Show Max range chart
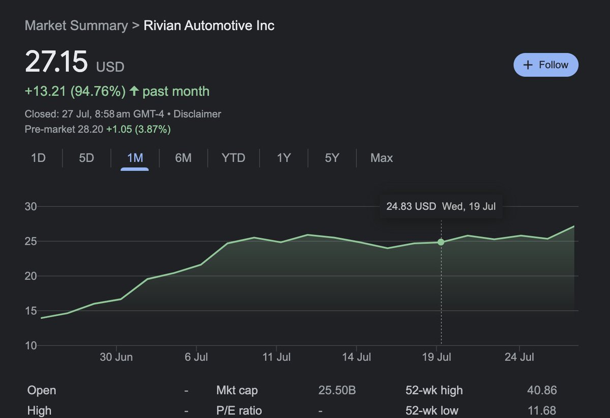This screenshot has width=610, height=418. click(382, 158)
